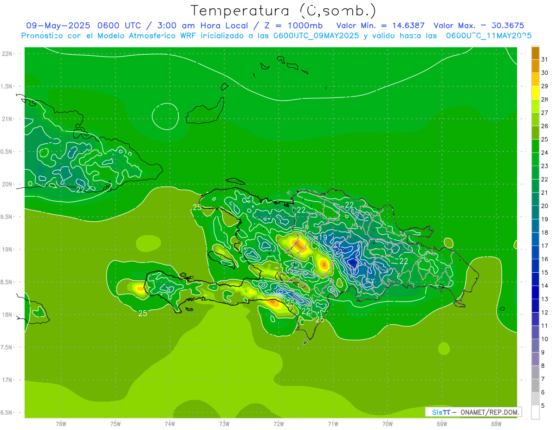The height and width of the screenshot is (430, 557).
Task: Pick the white swatch below legend value 5
Action: click(535, 412)
